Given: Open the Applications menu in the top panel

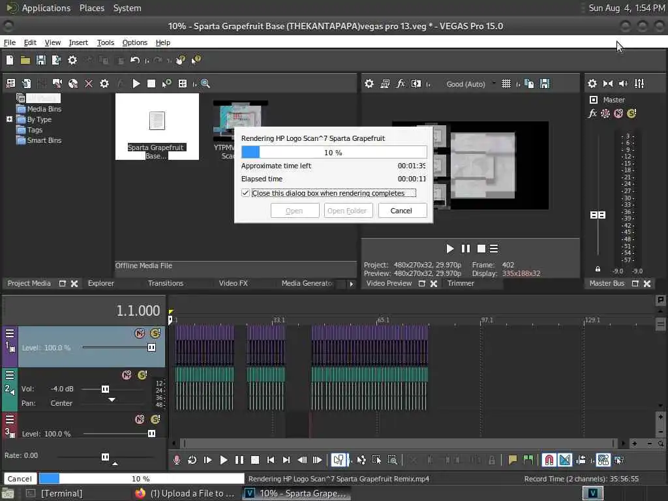Looking at the screenshot, I should click(46, 8).
